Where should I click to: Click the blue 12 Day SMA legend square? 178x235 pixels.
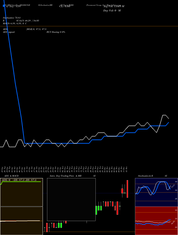coord(4,6)
